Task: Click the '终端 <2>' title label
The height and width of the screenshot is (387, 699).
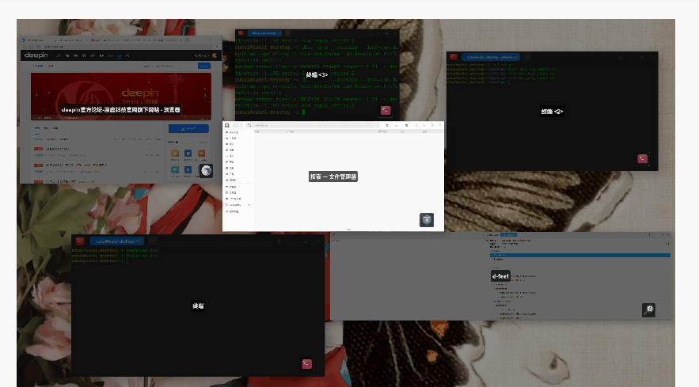Action: pyautogui.click(x=552, y=112)
